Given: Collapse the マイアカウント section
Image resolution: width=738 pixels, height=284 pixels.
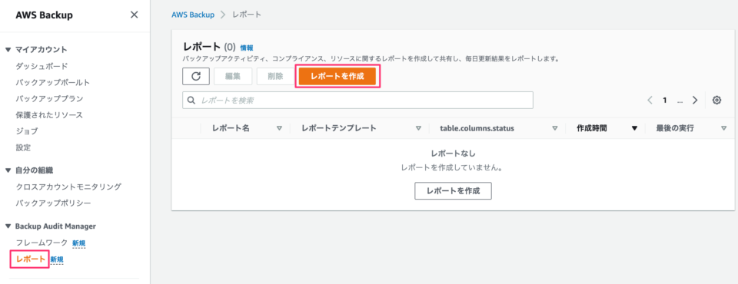Looking at the screenshot, I should point(8,49).
